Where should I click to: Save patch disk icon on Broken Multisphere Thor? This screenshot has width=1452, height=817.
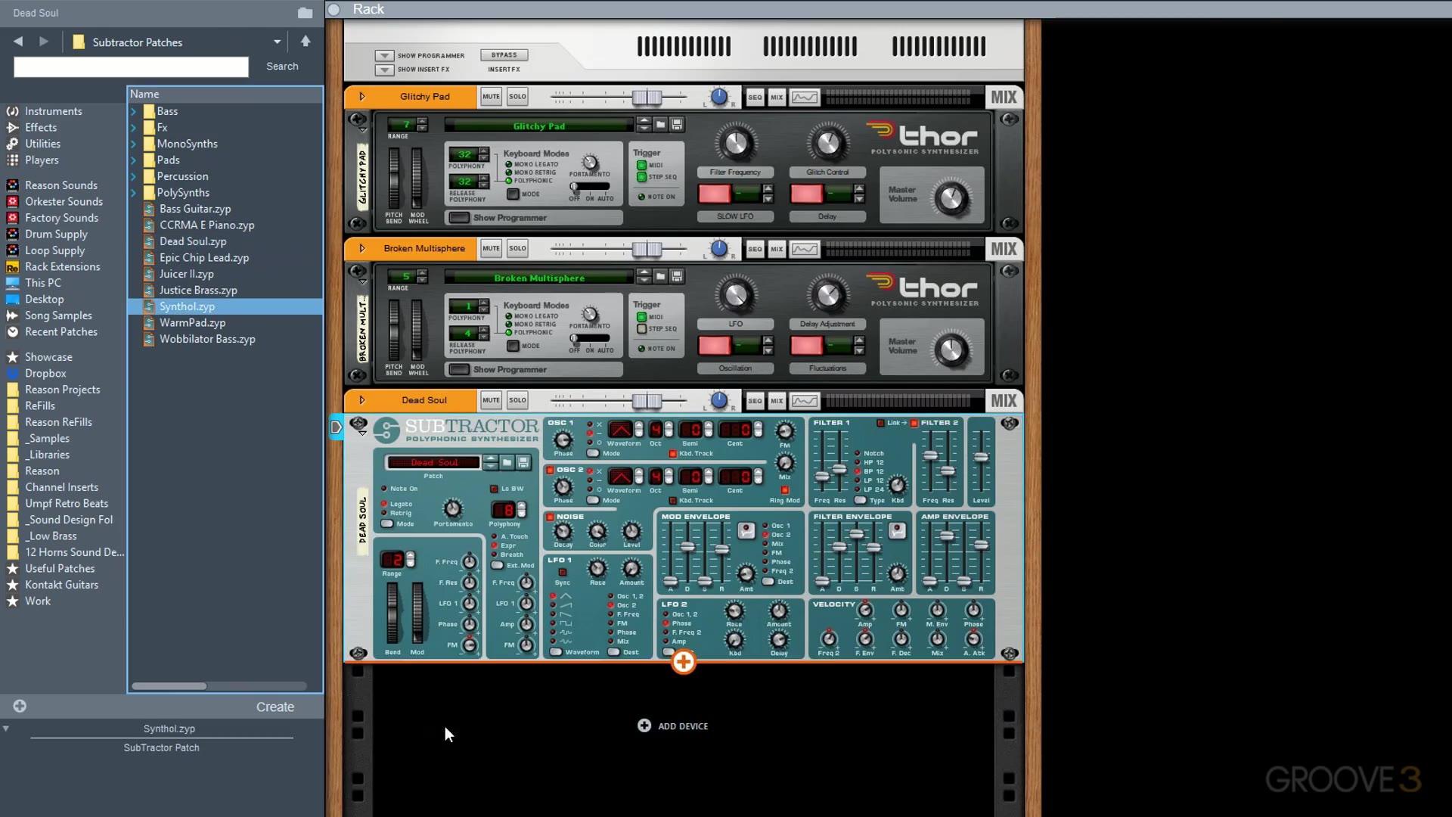[677, 277]
